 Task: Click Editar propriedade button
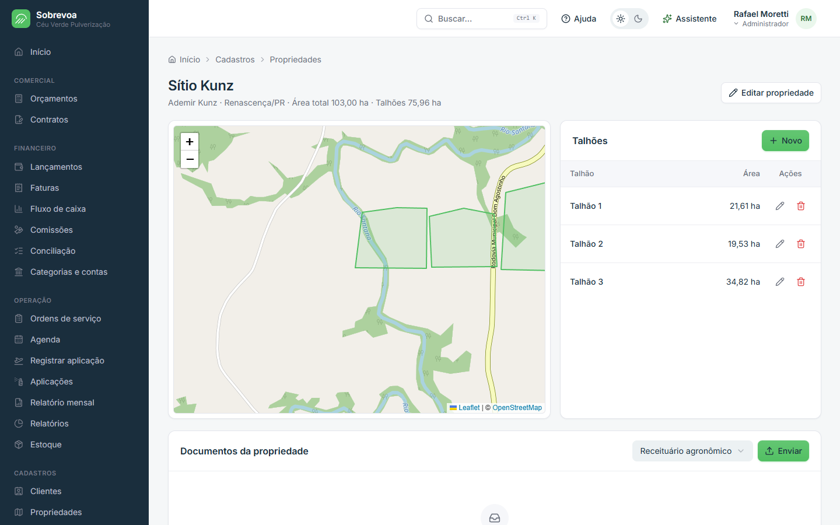coord(771,93)
